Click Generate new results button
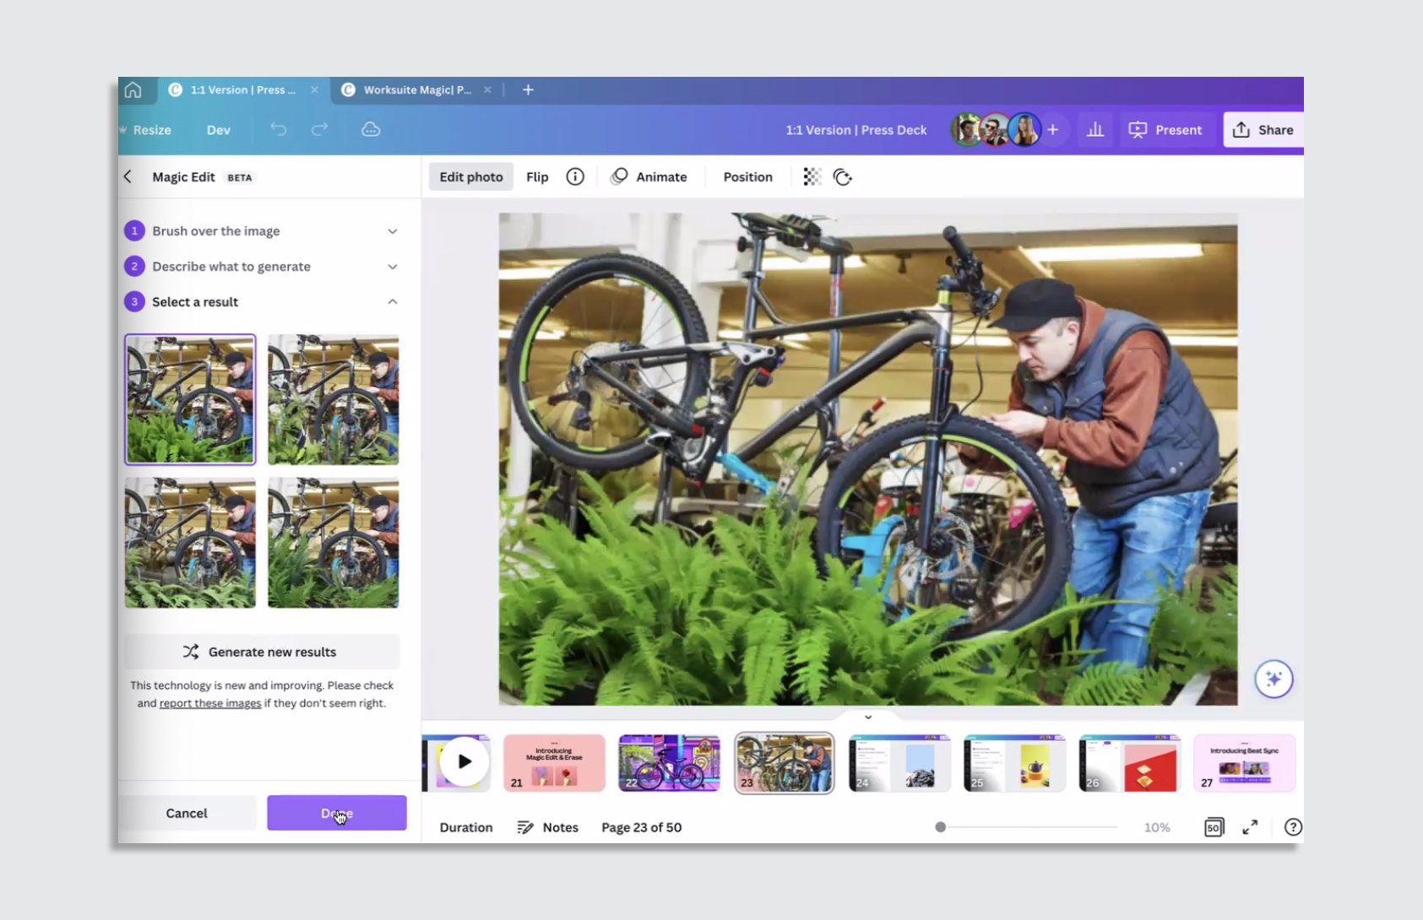 click(262, 652)
